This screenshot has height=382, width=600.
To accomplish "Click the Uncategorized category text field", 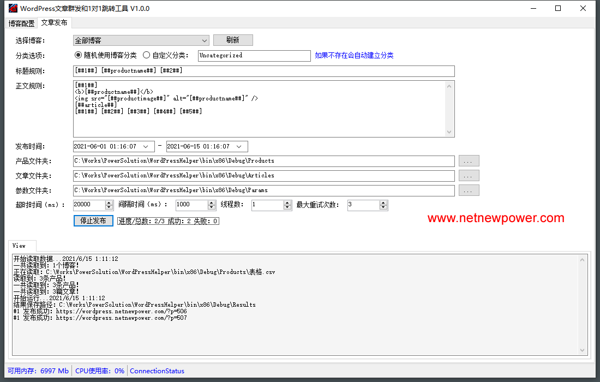I will coord(254,56).
